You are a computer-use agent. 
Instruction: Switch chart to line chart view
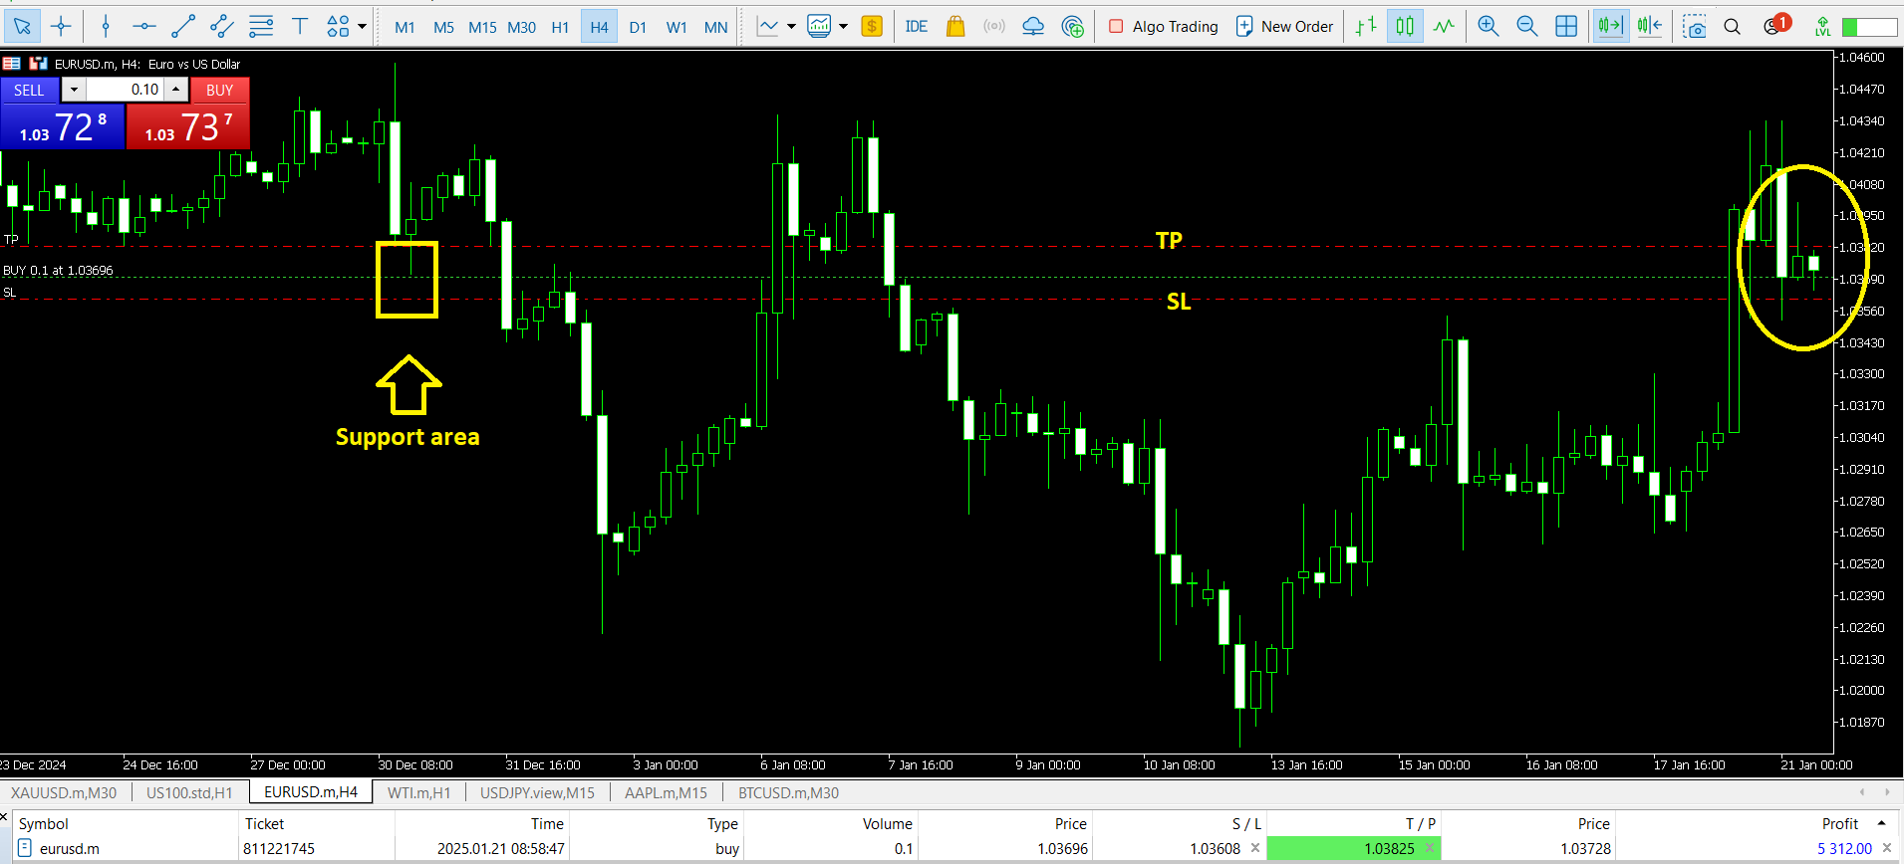pyautogui.click(x=1444, y=27)
